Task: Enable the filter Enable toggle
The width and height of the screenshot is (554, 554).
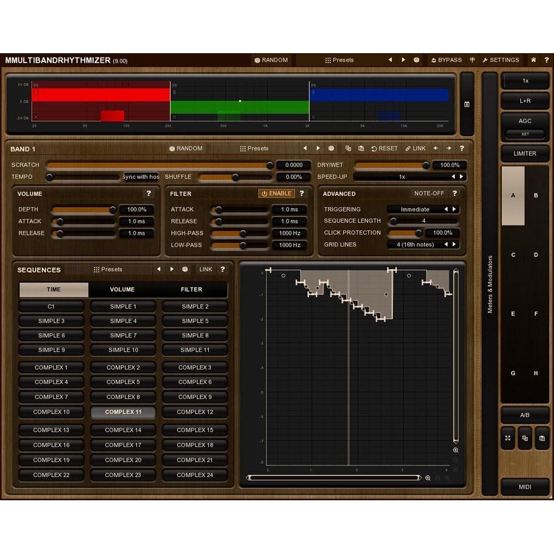Action: 275,193
